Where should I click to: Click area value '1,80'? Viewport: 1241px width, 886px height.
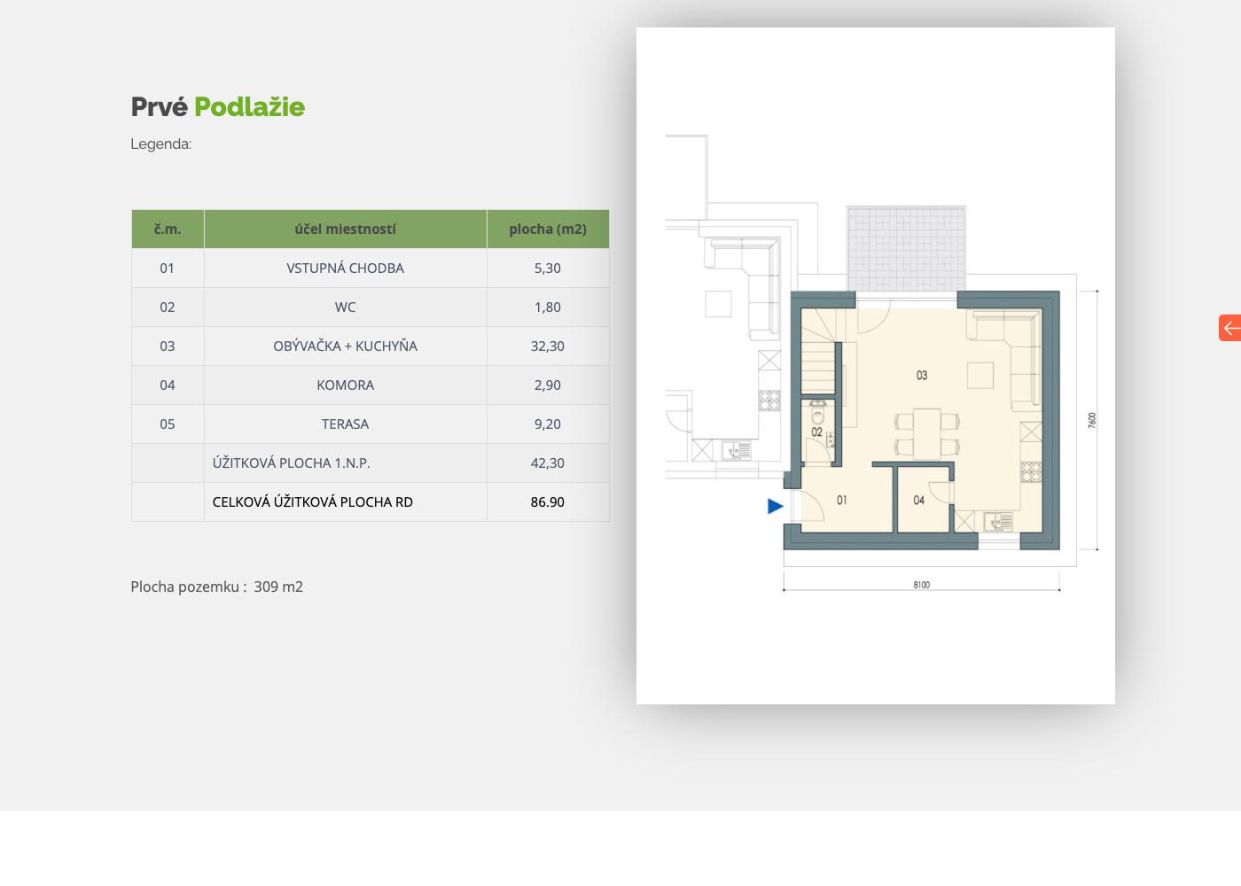(x=548, y=307)
